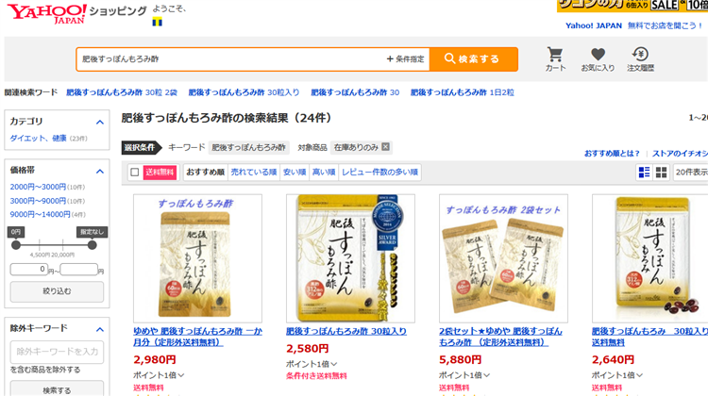Open the 条件指定 search options
Screen dimensions: 708x396
[405, 58]
